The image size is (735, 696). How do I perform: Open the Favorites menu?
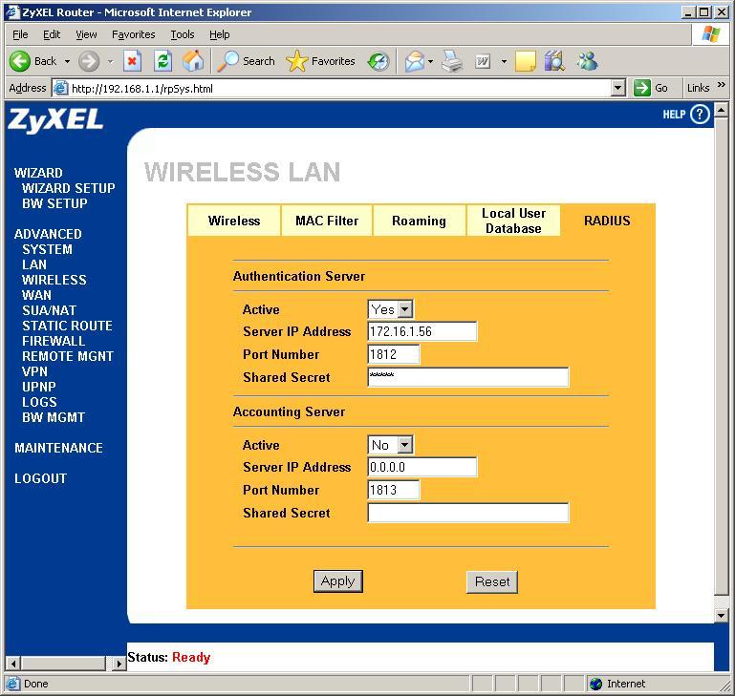[134, 34]
